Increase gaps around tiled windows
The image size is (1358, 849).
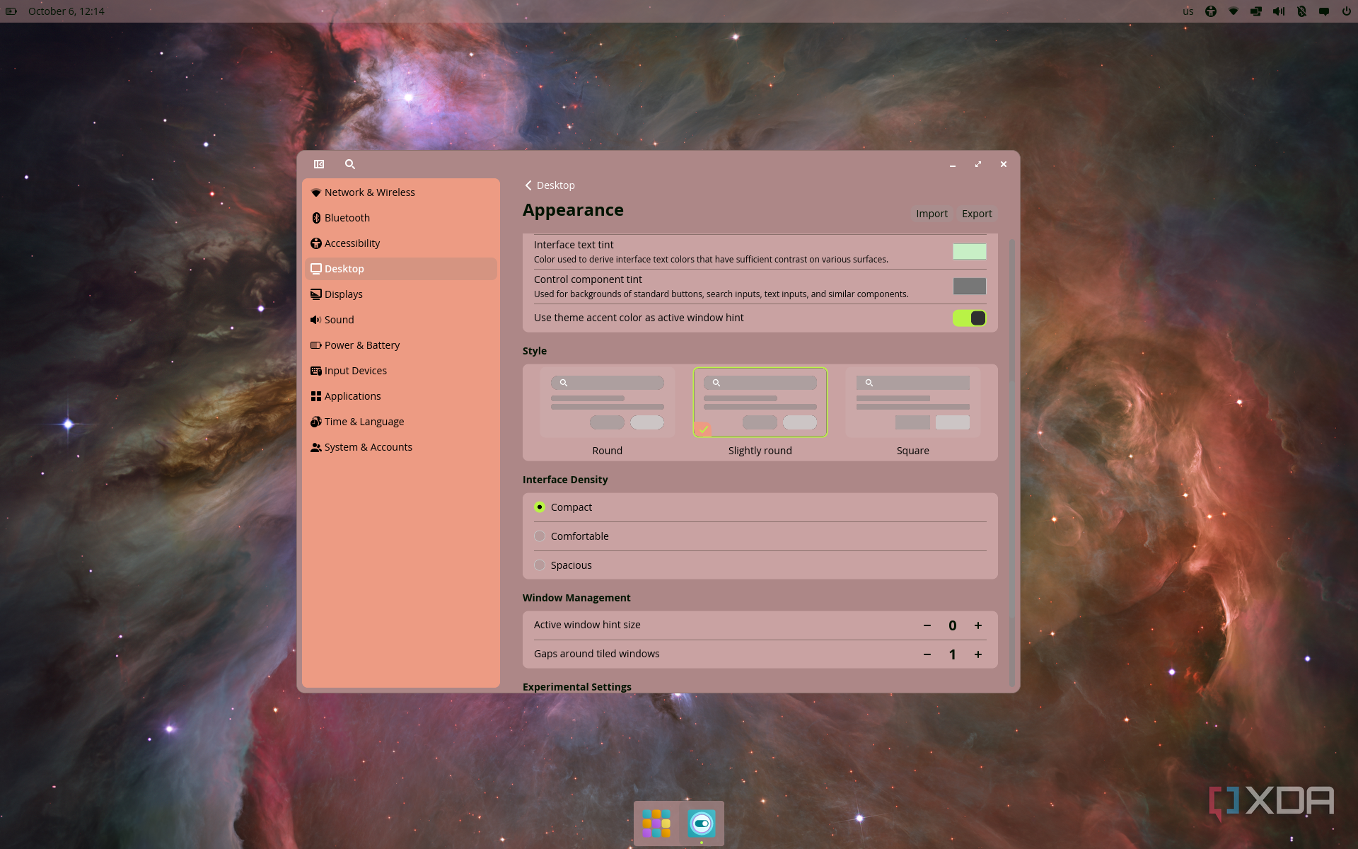978,654
